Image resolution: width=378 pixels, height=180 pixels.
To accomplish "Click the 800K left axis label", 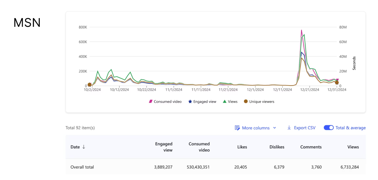I will (x=83, y=27).
